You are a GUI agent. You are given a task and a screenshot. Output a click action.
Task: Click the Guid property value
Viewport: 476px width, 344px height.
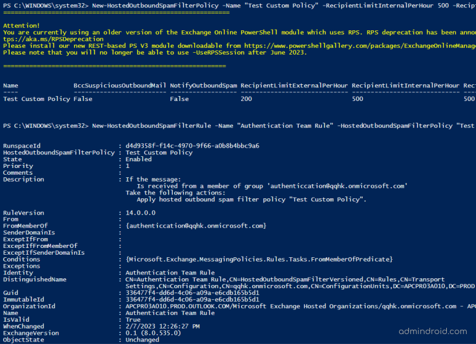coord(193,293)
